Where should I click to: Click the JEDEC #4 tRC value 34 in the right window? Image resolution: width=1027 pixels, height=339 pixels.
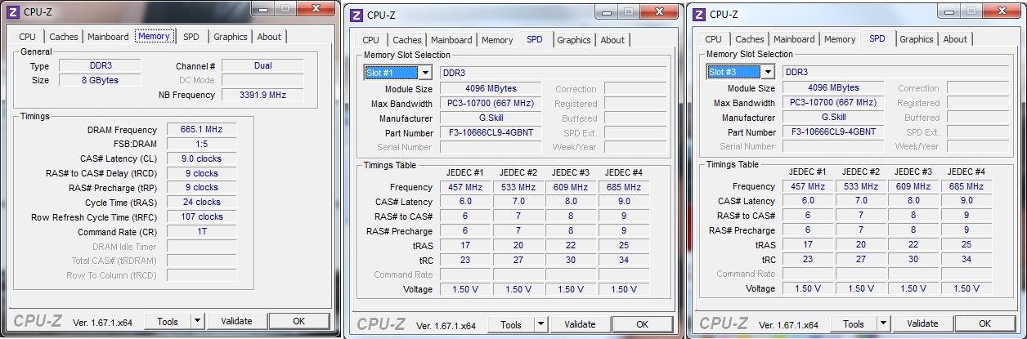[966, 259]
